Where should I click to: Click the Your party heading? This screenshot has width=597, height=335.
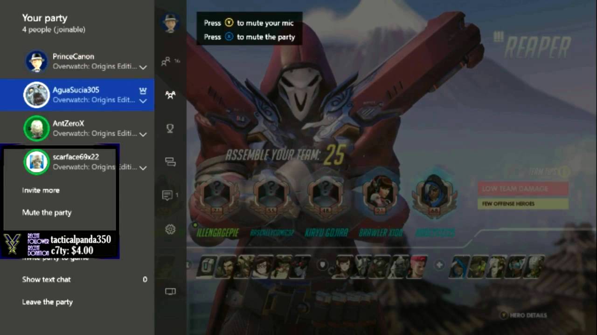tap(45, 18)
